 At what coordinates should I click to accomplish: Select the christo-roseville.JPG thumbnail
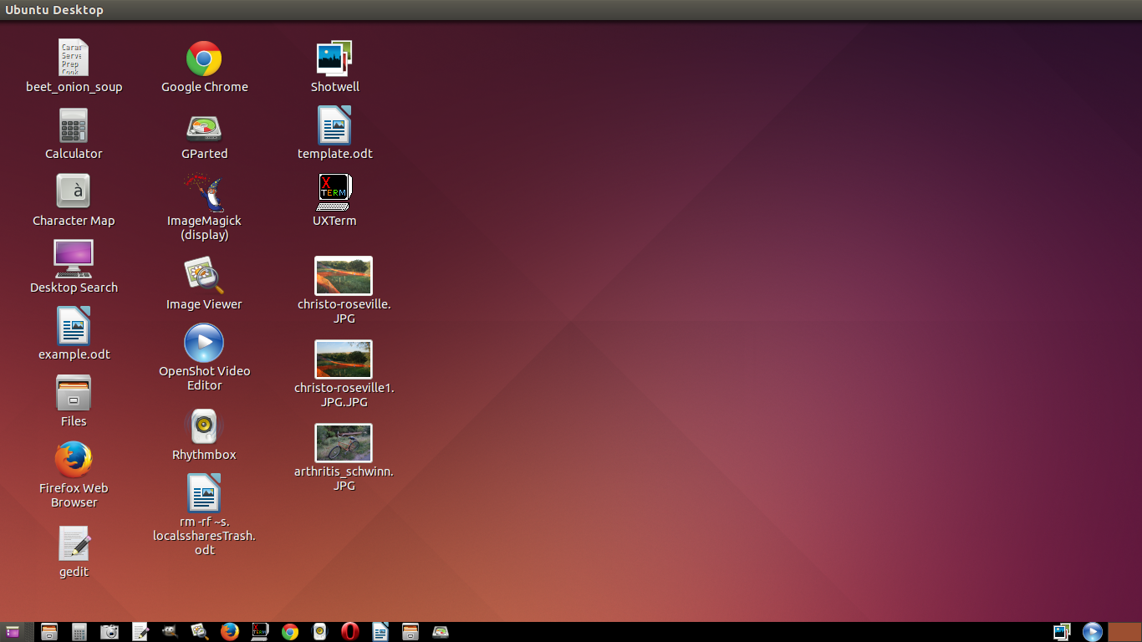pyautogui.click(x=344, y=277)
